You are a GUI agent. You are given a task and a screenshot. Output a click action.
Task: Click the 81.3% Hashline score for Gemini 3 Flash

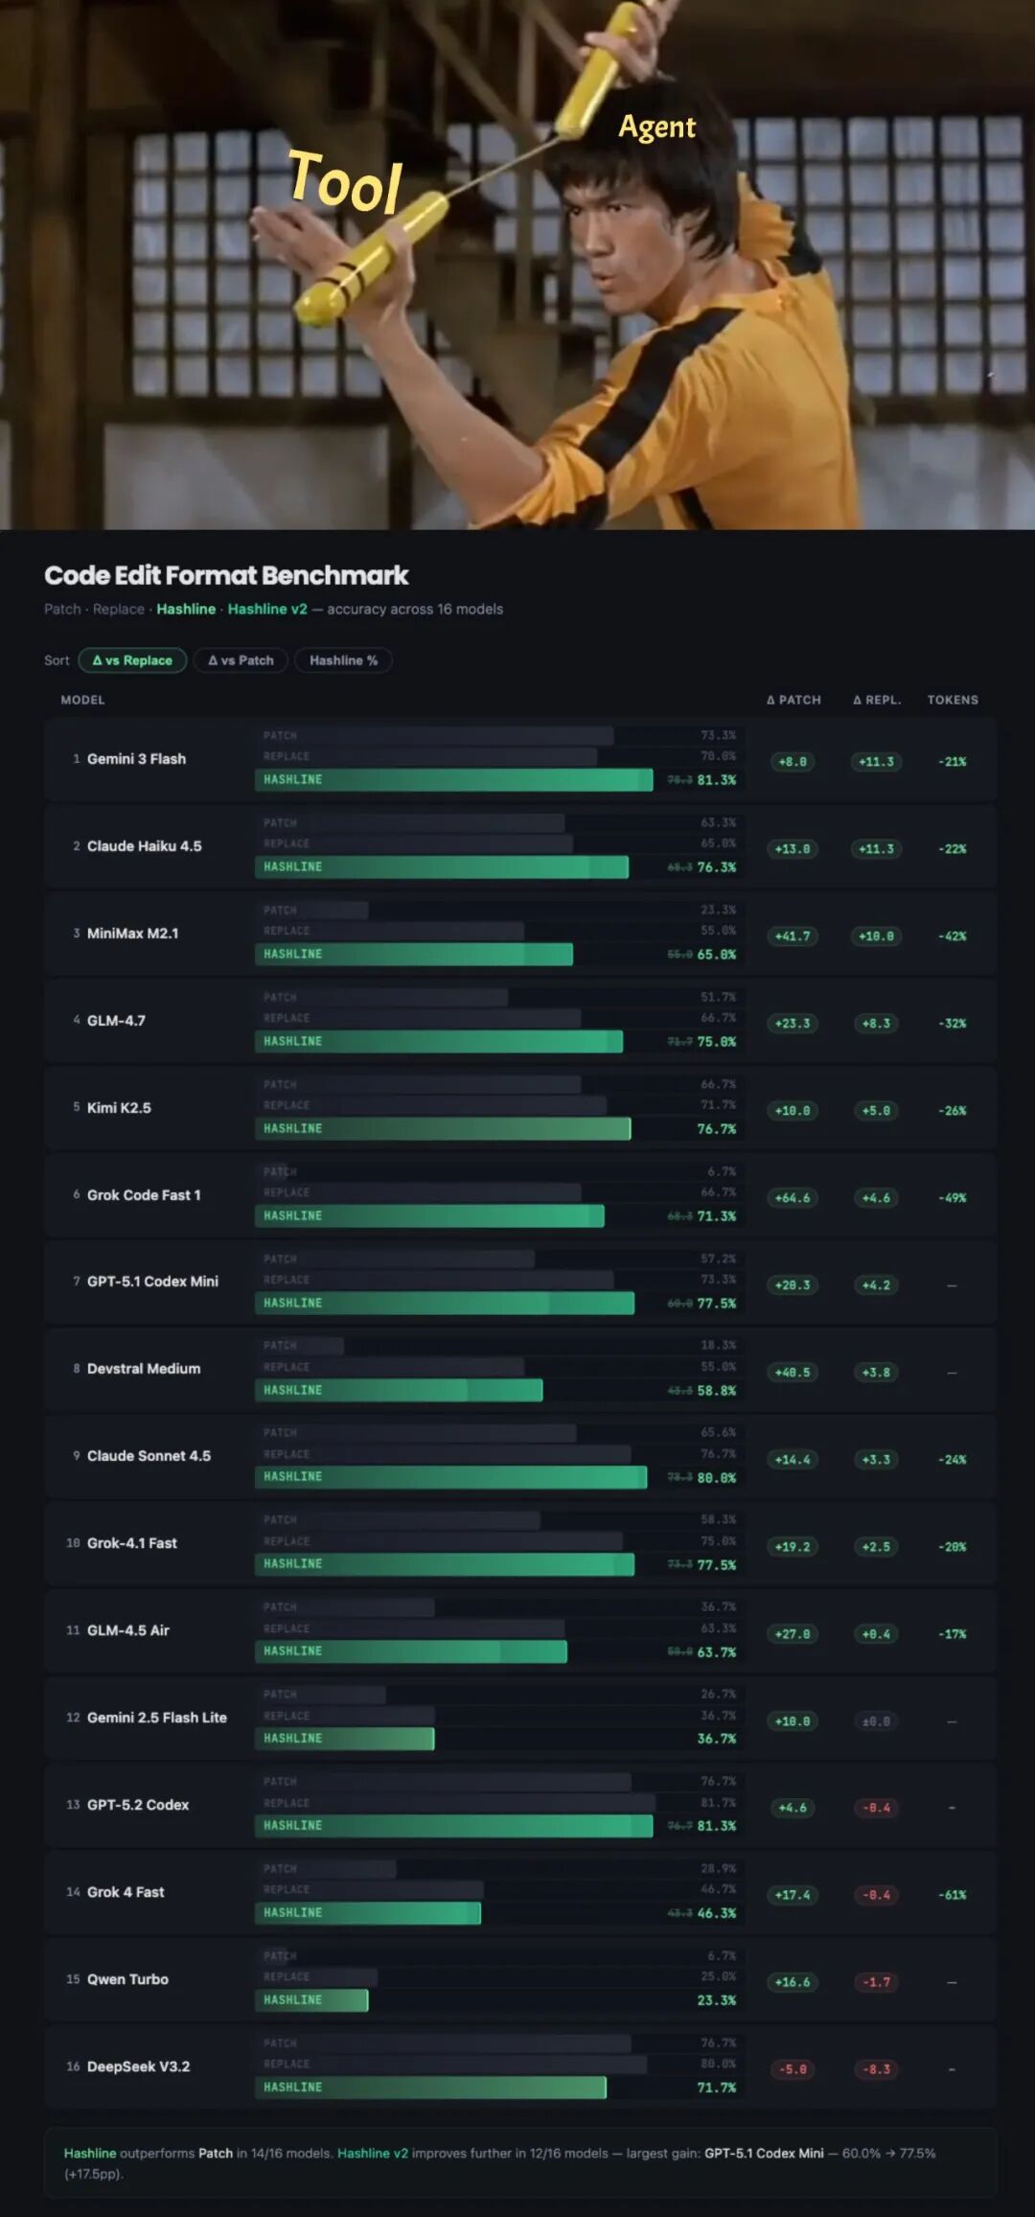pos(717,780)
